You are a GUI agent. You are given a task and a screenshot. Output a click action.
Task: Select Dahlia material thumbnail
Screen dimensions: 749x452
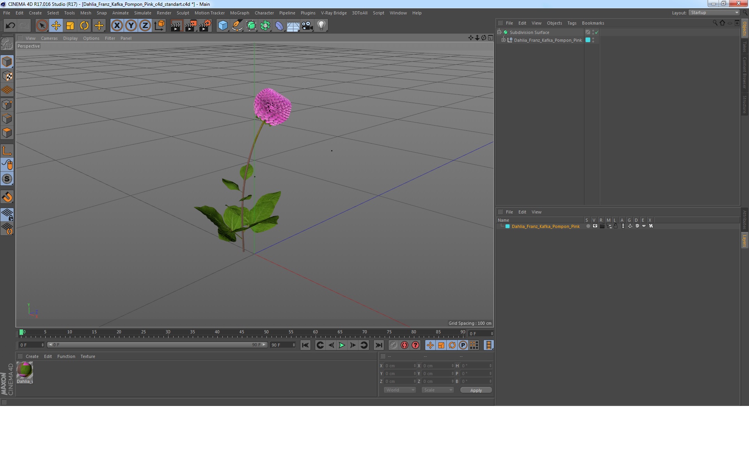point(25,370)
